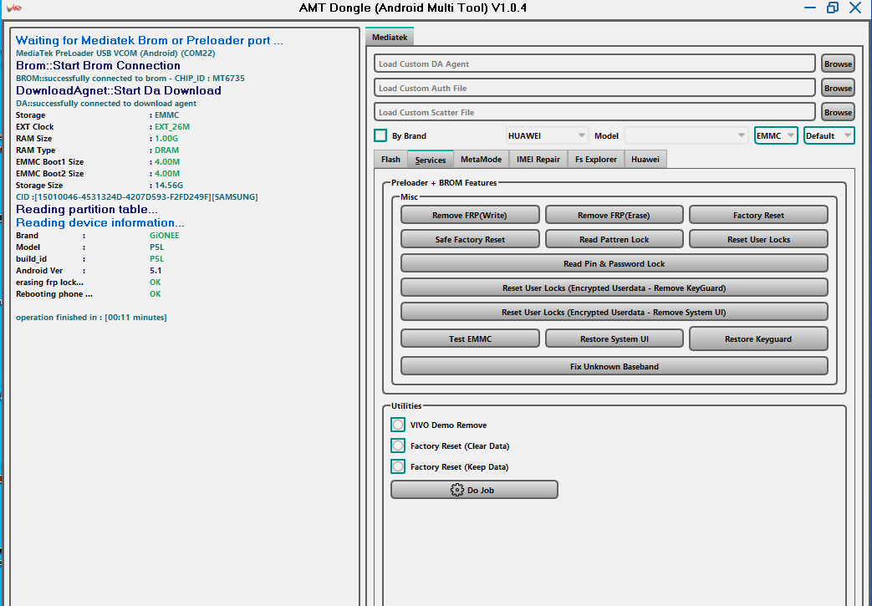Image resolution: width=872 pixels, height=606 pixels.
Task: Click the AMT logo icon in title bar
Action: point(13,8)
